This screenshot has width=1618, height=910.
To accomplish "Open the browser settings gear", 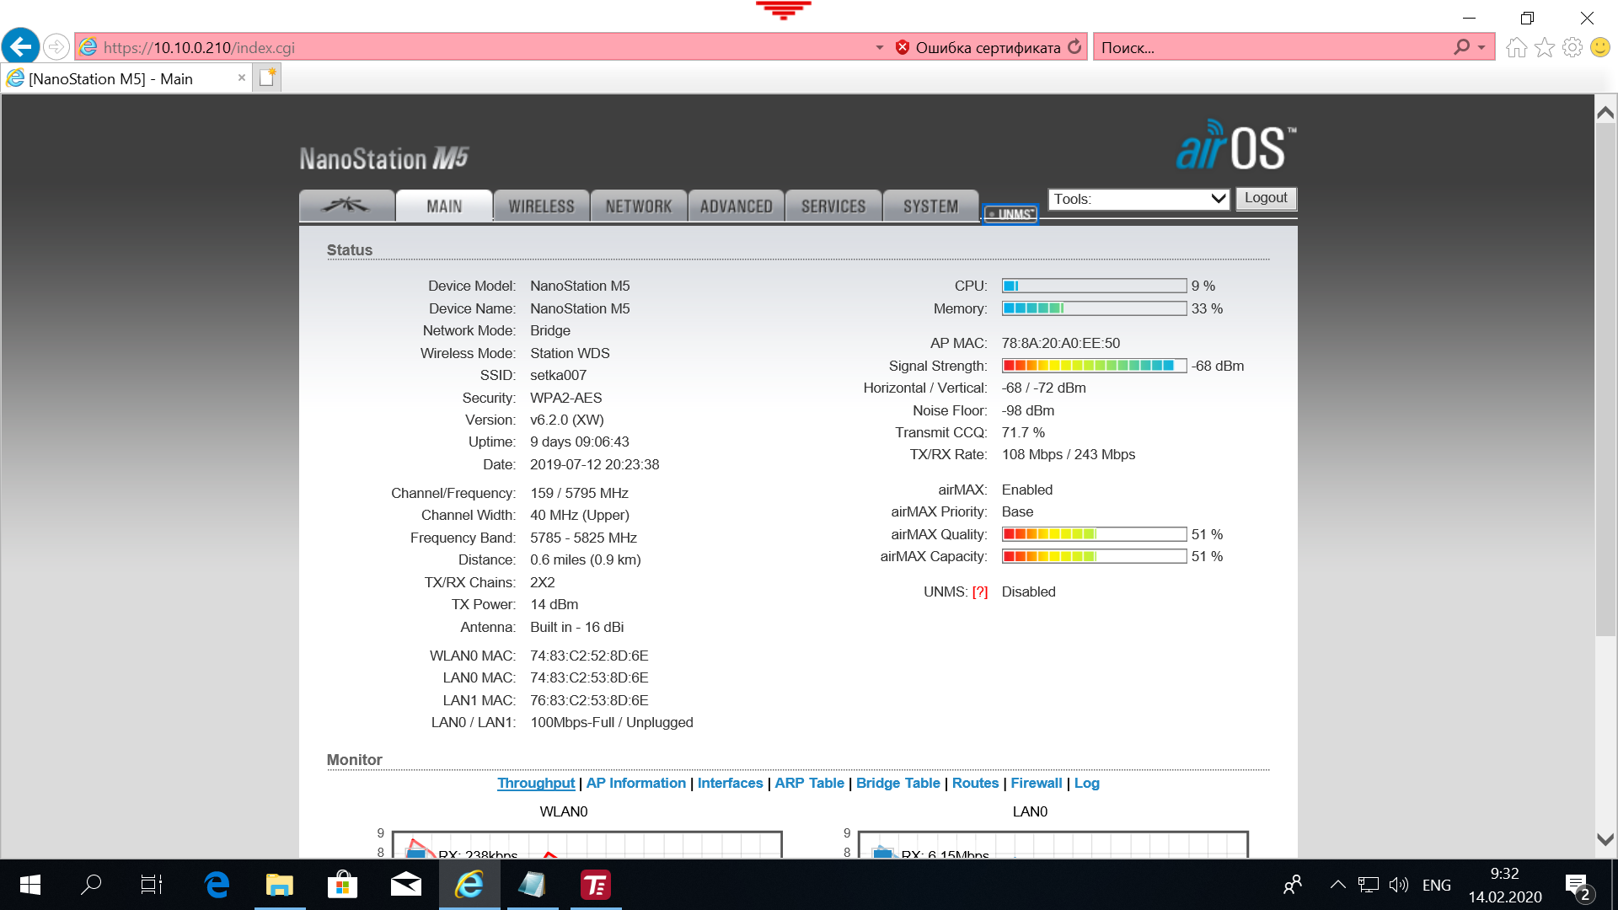I will (x=1572, y=47).
